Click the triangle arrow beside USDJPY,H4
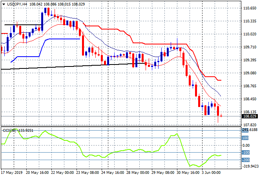Image resolution: width=259 pixels, height=177 pixels. pyautogui.click(x=4, y=4)
